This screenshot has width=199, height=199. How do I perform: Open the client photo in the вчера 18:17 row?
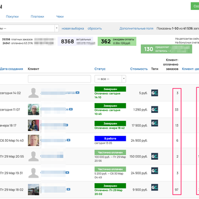[x=34, y=125]
